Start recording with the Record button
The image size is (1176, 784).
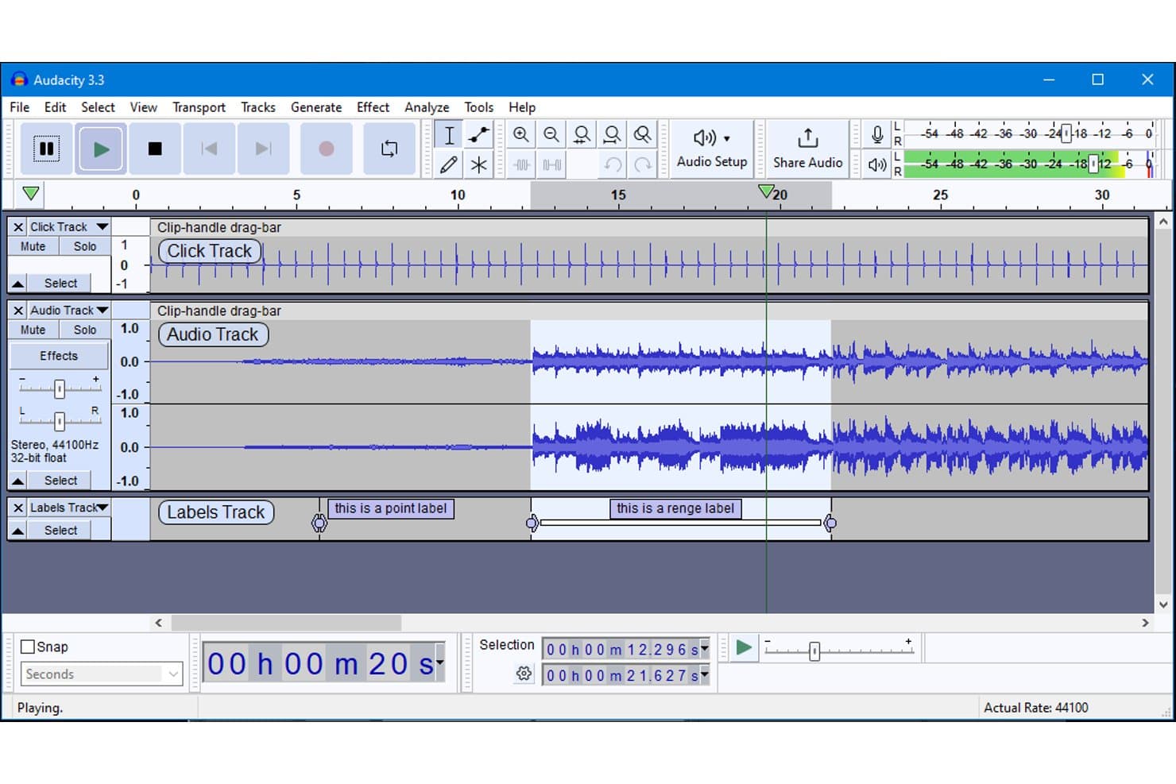click(326, 149)
